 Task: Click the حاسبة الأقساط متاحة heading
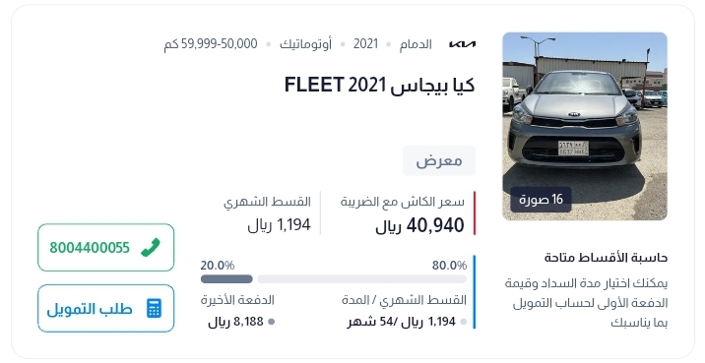click(606, 258)
